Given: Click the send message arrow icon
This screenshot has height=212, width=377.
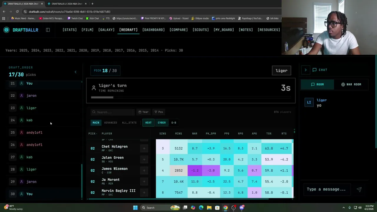Looking at the screenshot, I should click(x=359, y=189).
